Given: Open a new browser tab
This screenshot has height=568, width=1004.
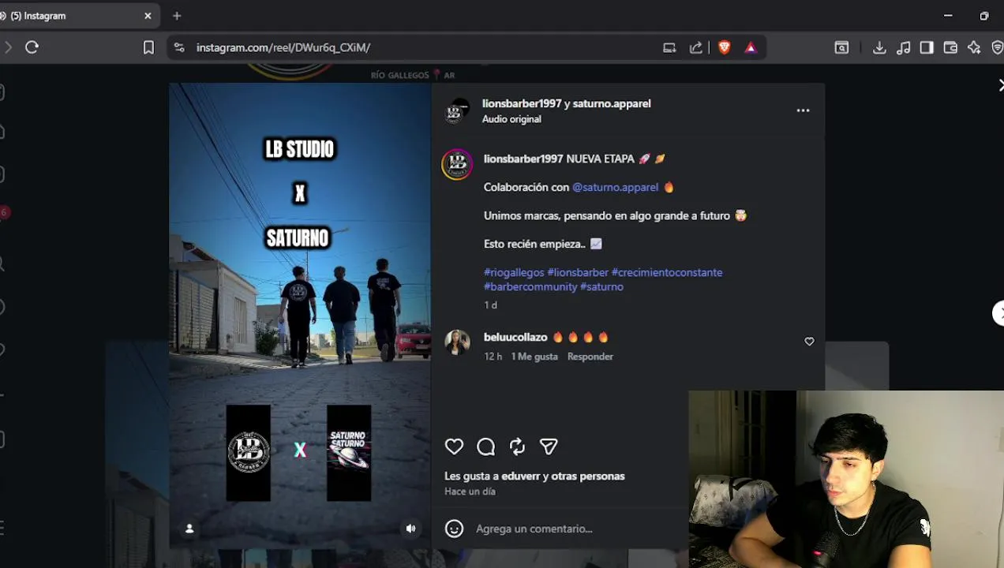Looking at the screenshot, I should 177,16.
